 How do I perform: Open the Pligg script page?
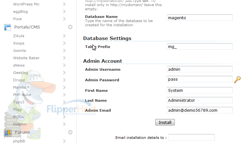click(17, 109)
